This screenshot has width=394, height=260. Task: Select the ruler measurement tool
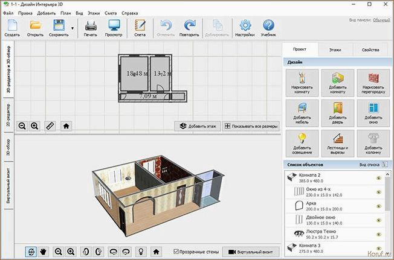coord(50,126)
